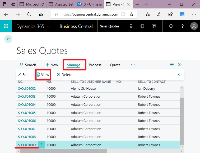Open the browser tab list chevron
The width and height of the screenshot is (200, 153).
click(146, 4)
